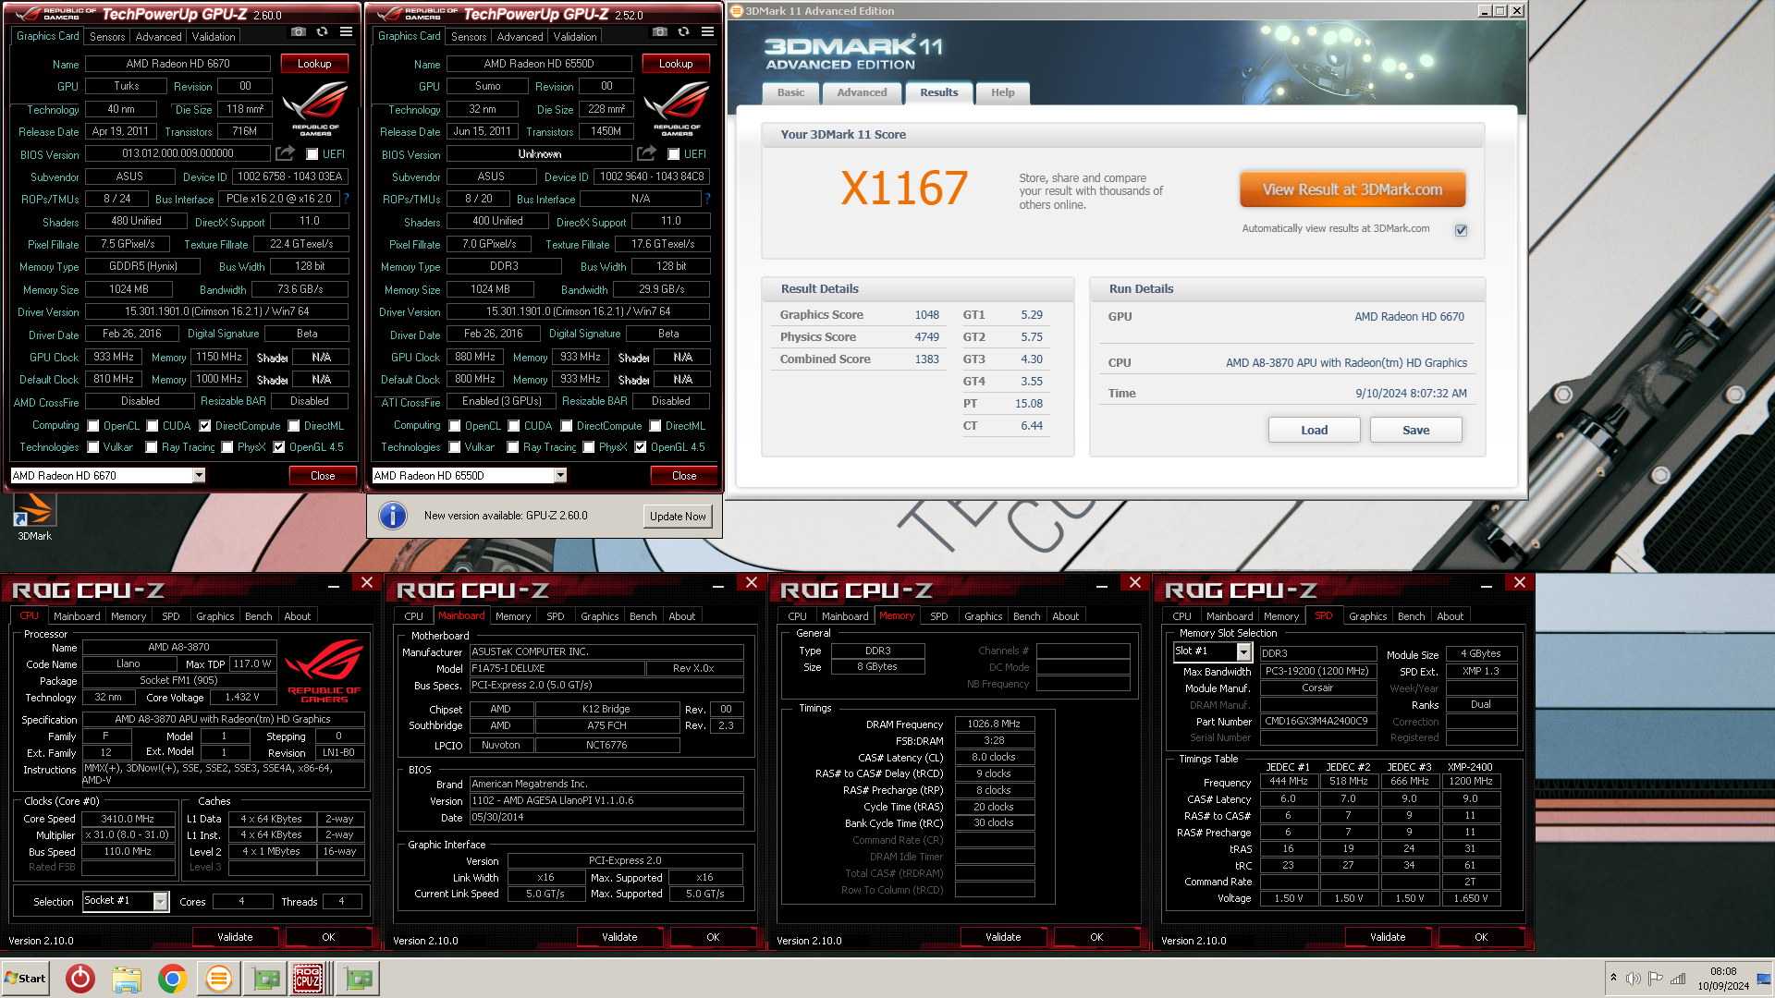
Task: Click the screenshot camera icon in GPU-Z 2.52.0
Action: pyautogui.click(x=659, y=32)
